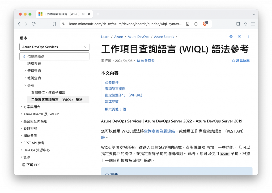
Task: Go back with the browser back arrow
Action: pyautogui.click(x=19, y=24)
